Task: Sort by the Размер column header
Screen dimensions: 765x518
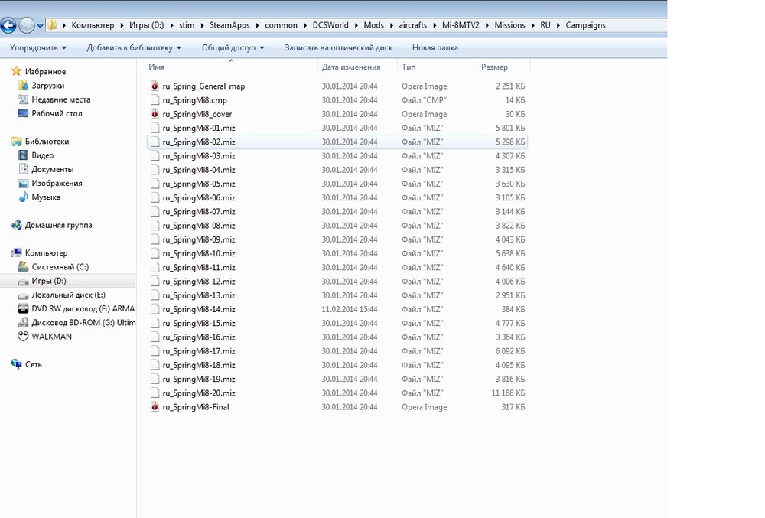Action: [503, 67]
